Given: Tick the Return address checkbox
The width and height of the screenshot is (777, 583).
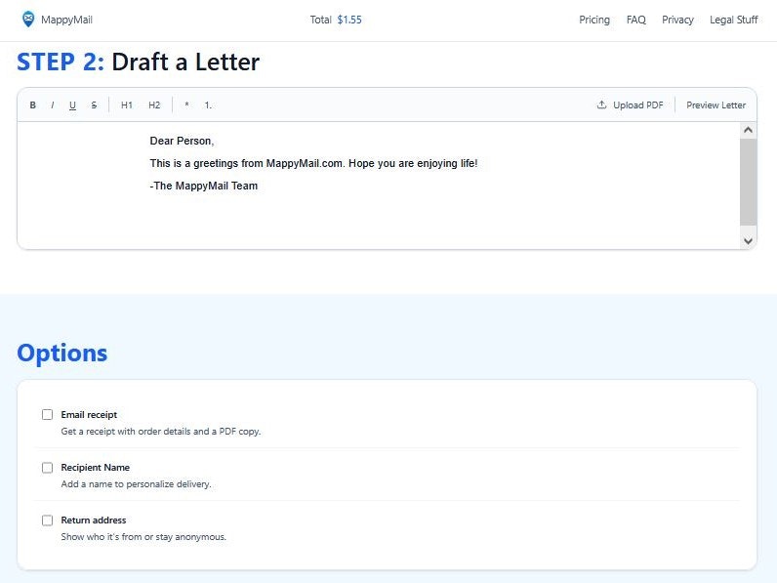Looking at the screenshot, I should pos(47,521).
